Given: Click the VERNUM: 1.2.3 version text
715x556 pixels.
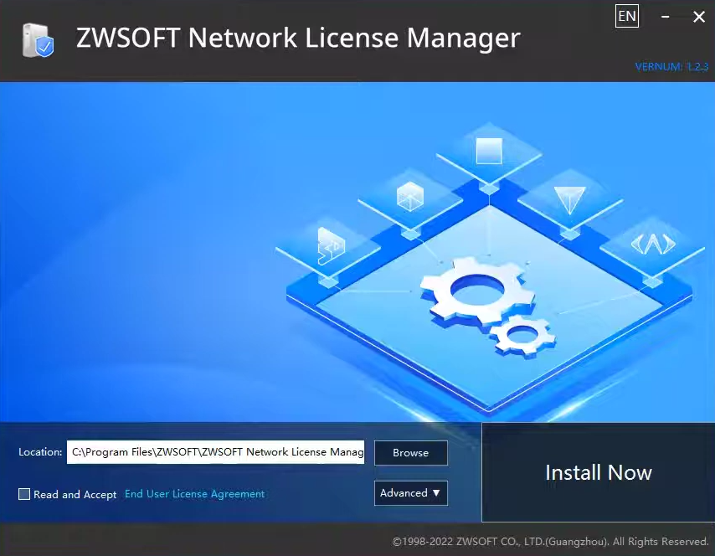Looking at the screenshot, I should click(671, 67).
